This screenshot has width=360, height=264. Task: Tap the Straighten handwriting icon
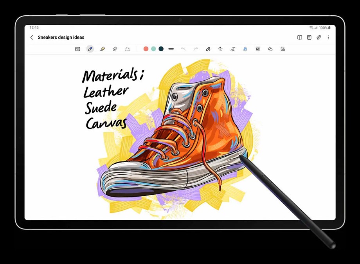[x=220, y=49]
